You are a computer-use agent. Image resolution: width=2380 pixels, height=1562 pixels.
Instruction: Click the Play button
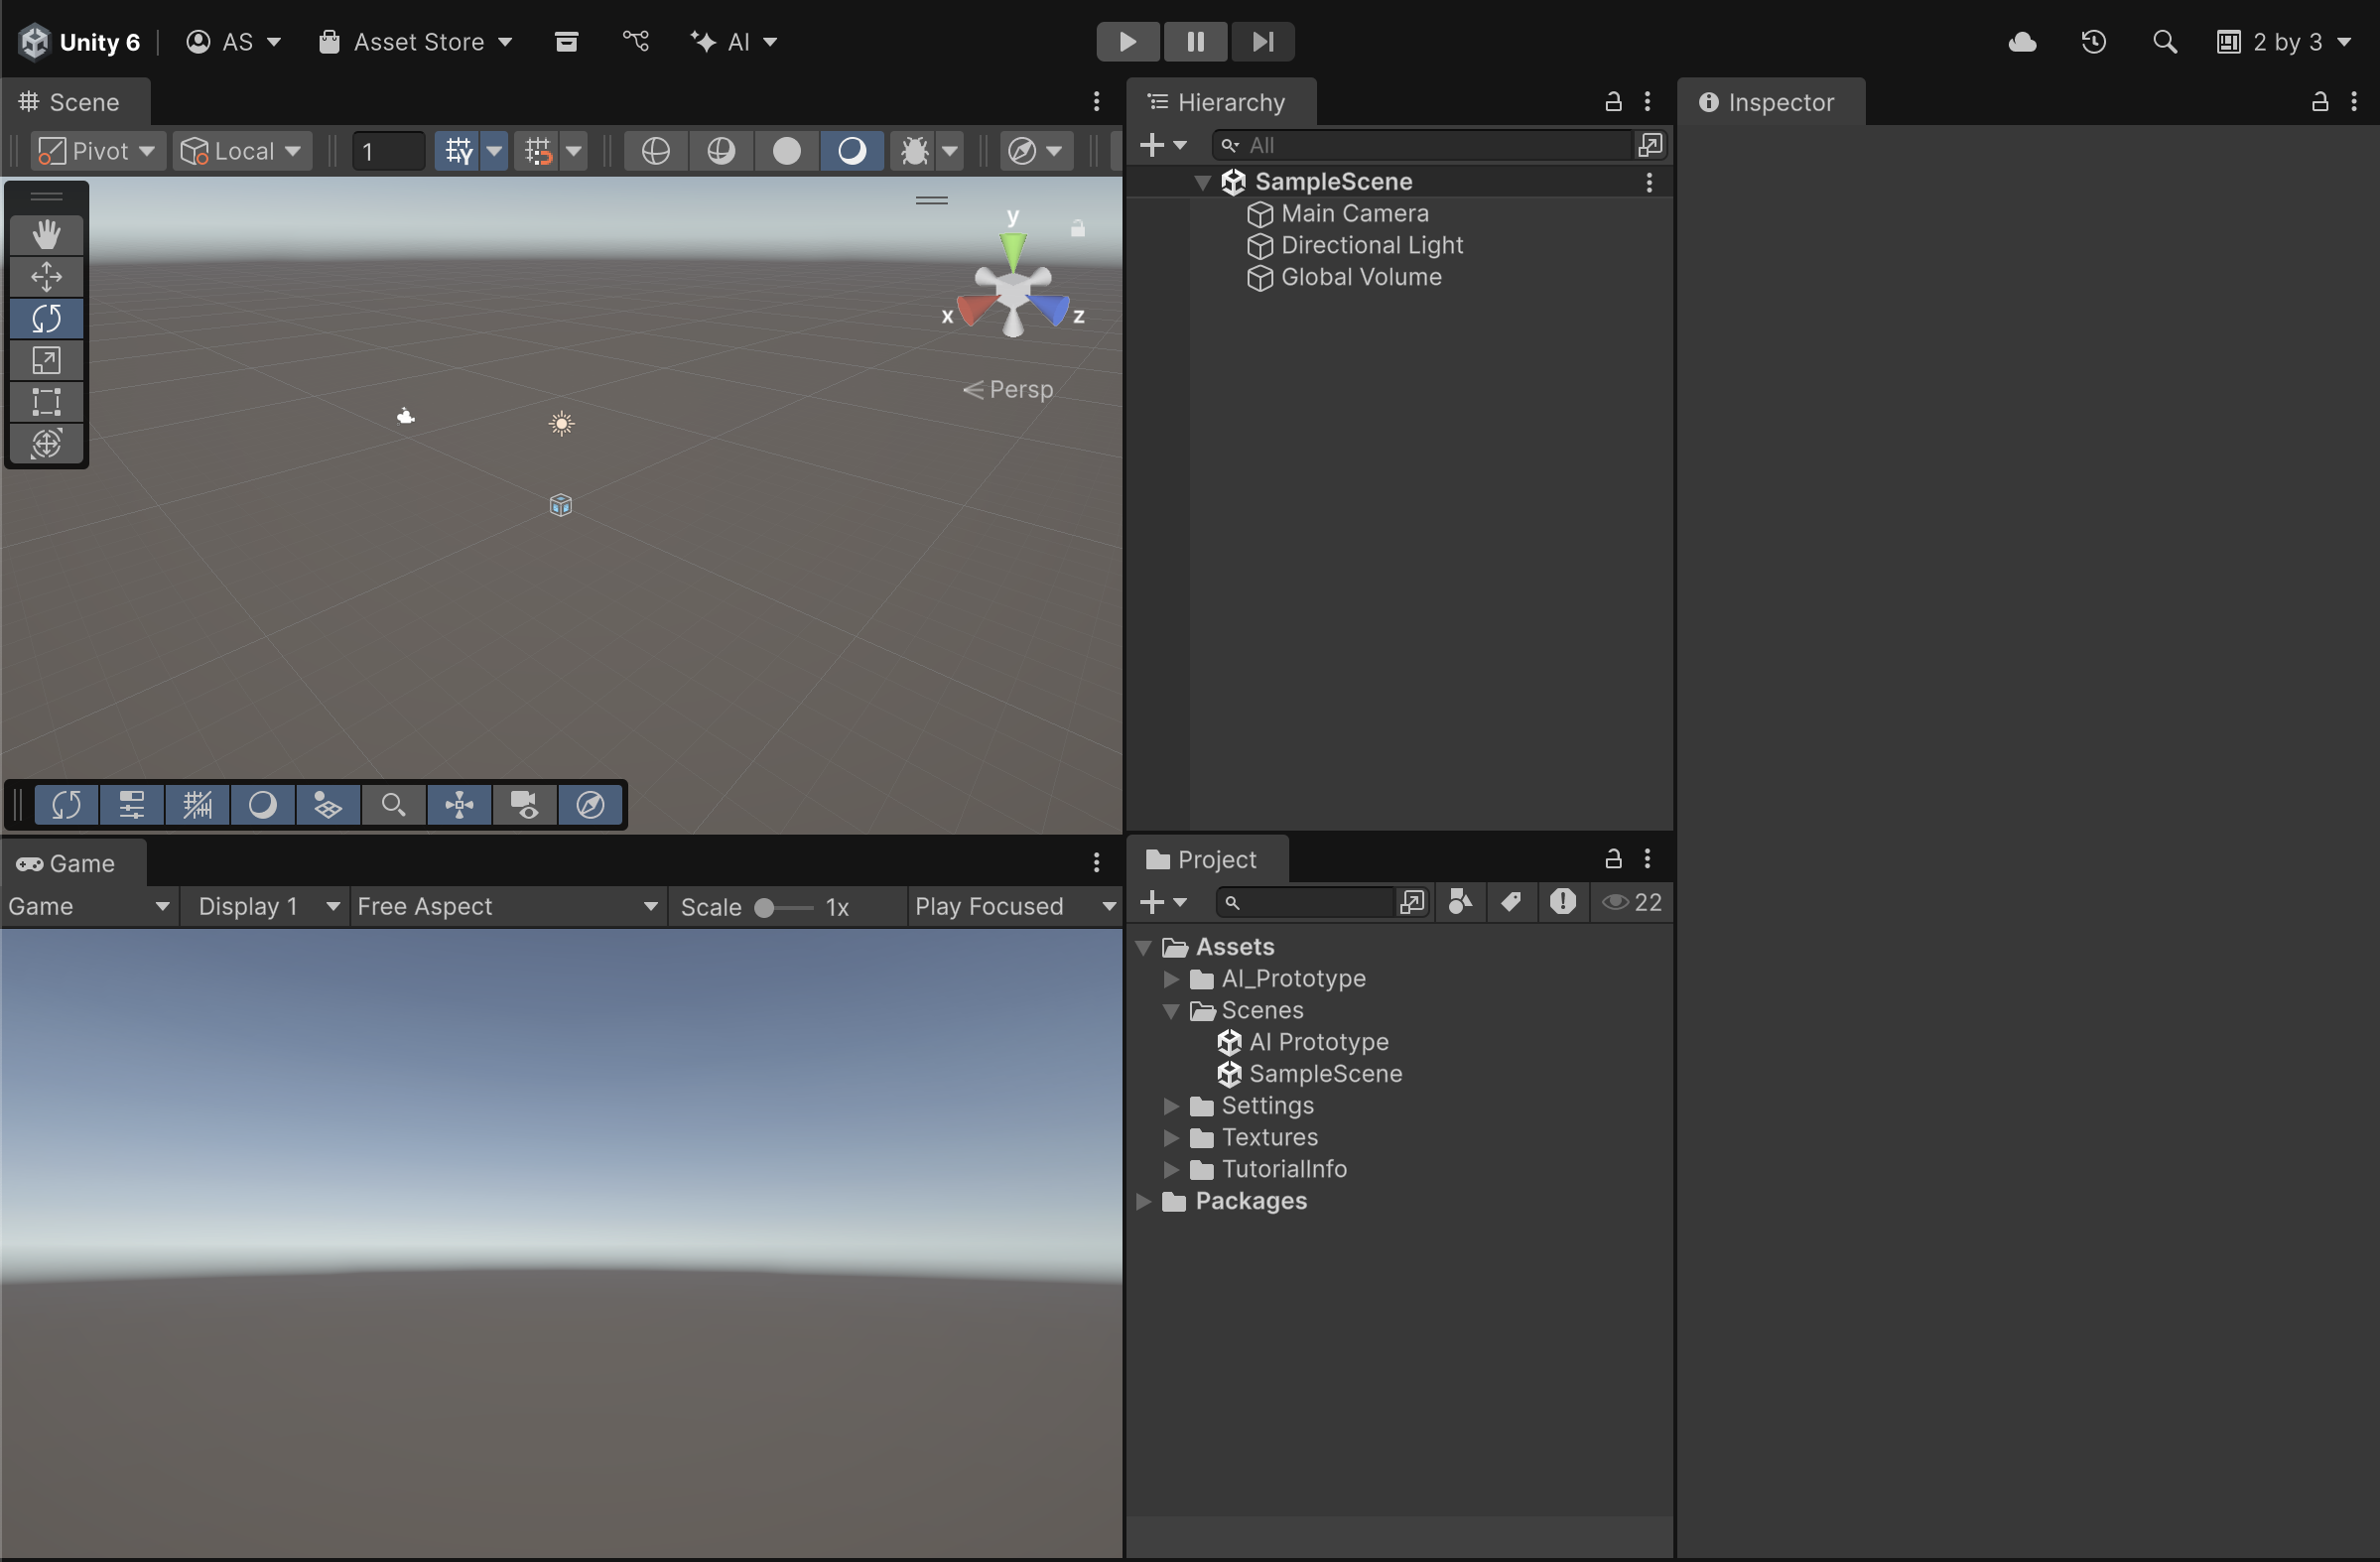coord(1127,42)
